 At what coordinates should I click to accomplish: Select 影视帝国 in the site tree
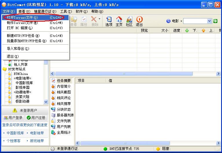(x=22, y=88)
